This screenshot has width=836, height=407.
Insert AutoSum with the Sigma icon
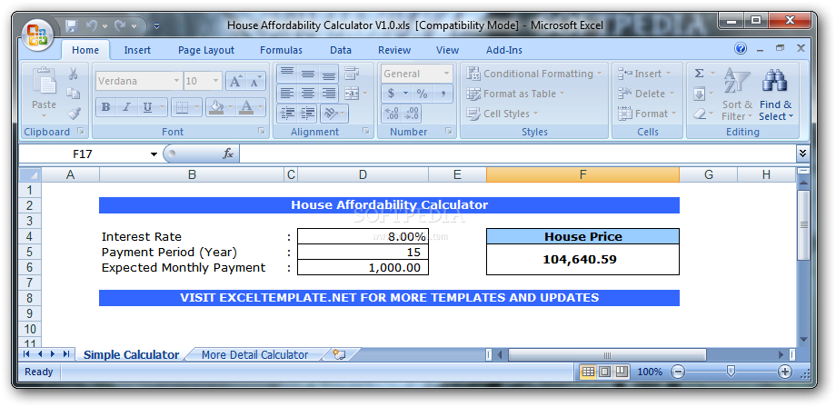(x=699, y=74)
